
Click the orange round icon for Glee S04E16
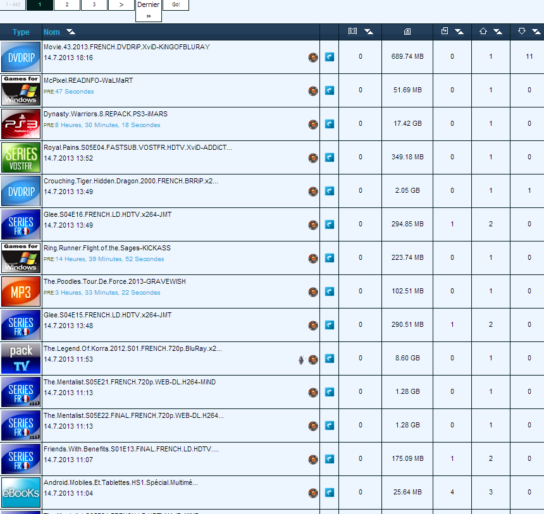[313, 225]
